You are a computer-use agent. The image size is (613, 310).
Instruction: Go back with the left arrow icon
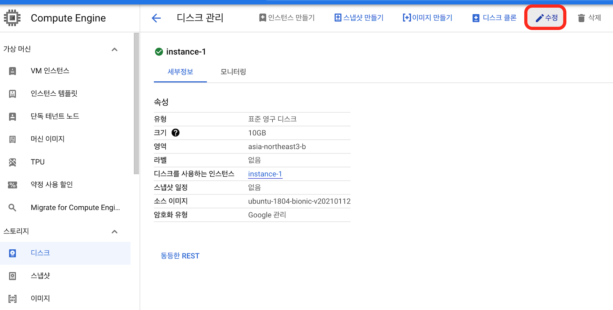click(156, 18)
